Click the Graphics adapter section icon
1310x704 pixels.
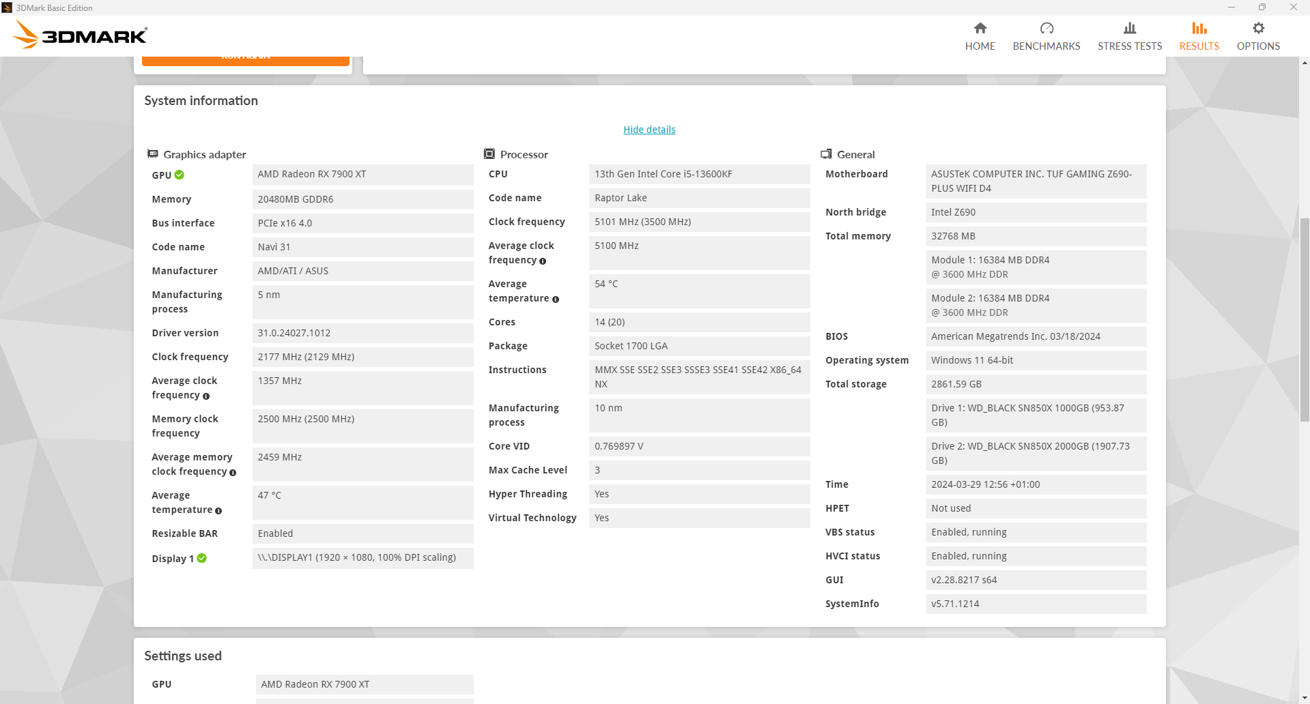(153, 153)
